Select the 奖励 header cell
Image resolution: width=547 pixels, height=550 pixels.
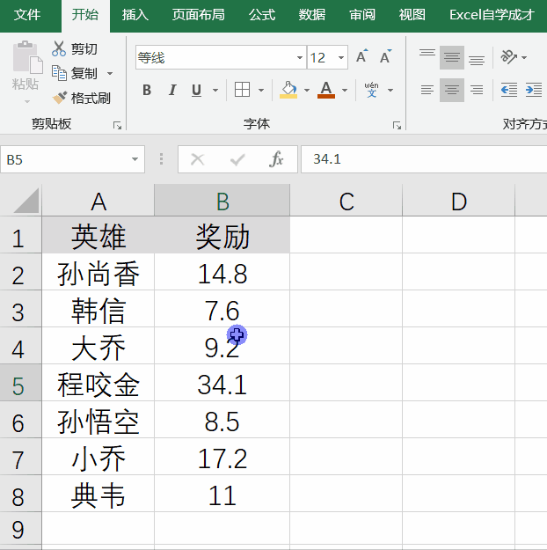coord(222,235)
